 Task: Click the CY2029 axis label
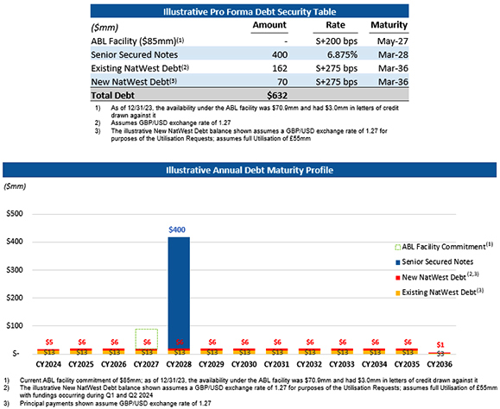[x=212, y=364]
